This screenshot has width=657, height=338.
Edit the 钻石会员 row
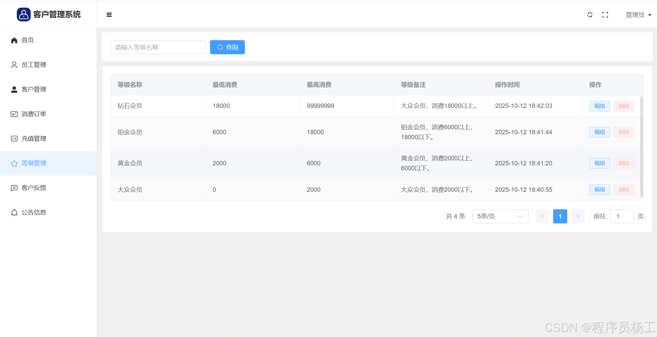599,106
